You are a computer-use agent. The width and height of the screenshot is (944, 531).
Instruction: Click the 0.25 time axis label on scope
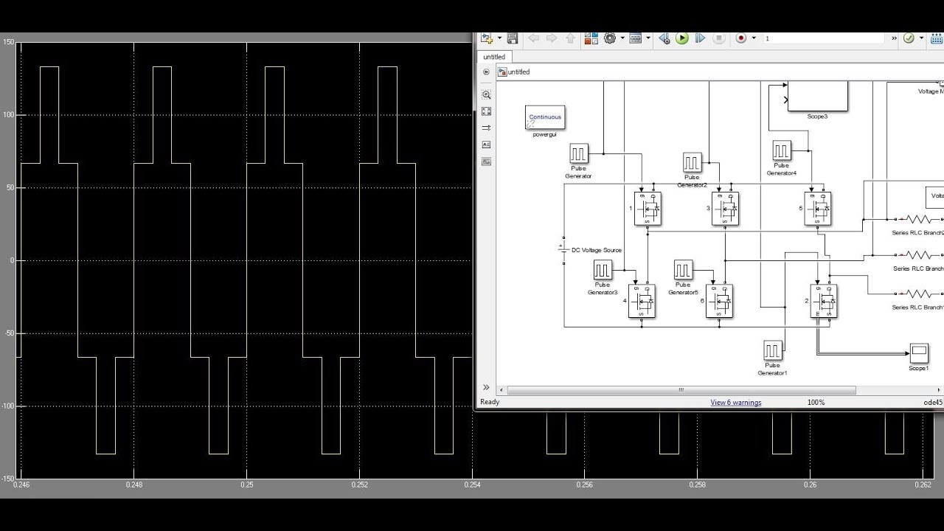coord(247,485)
